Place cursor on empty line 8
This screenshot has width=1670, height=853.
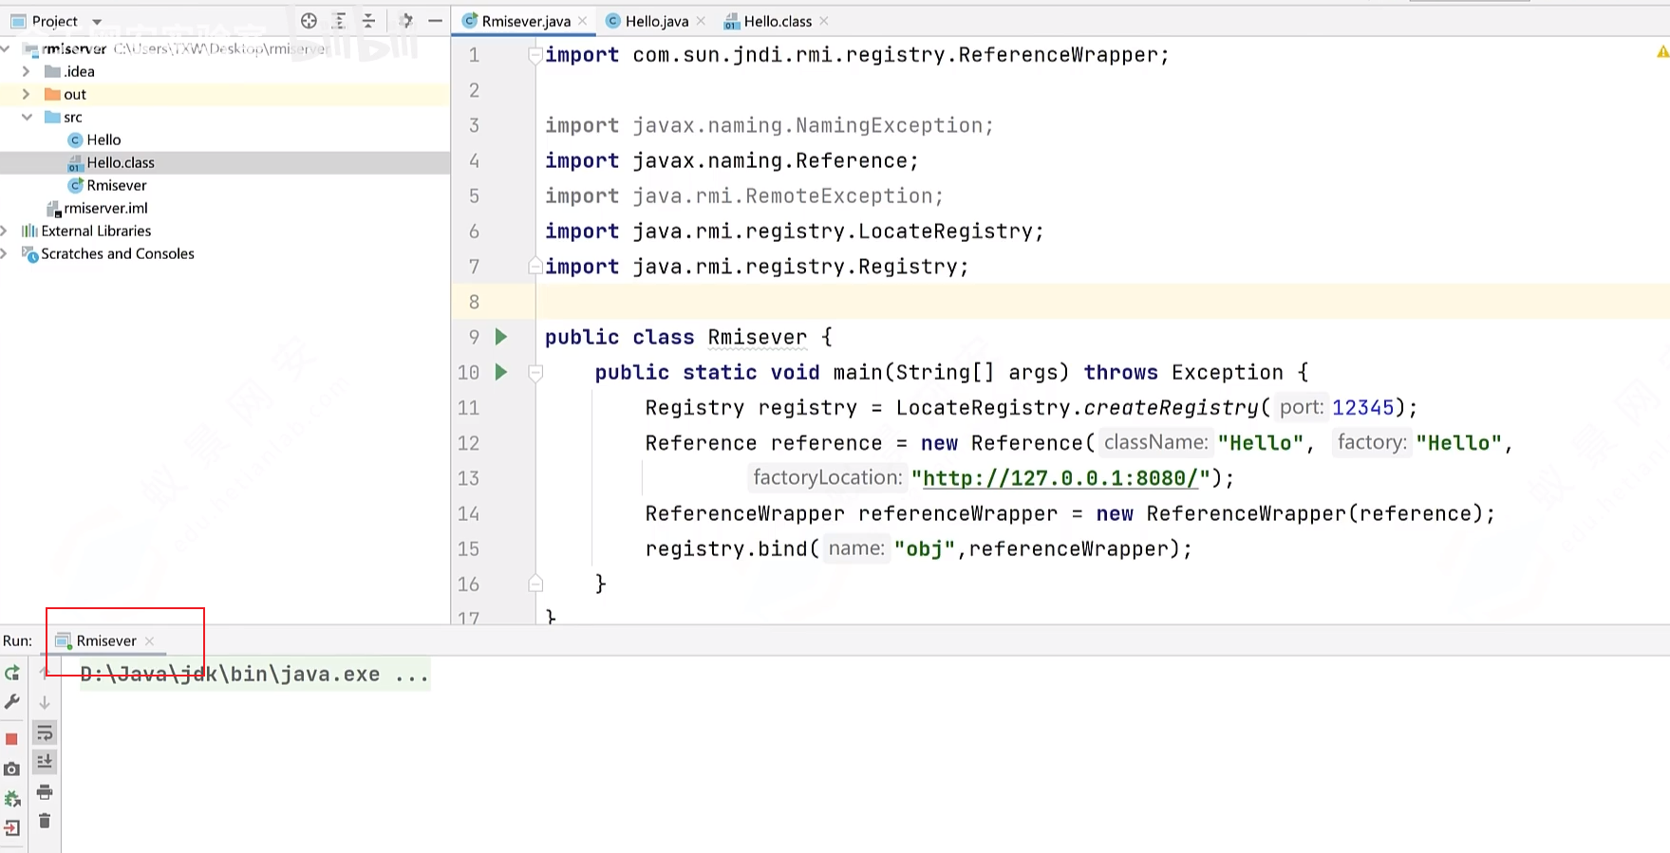[1101, 302]
